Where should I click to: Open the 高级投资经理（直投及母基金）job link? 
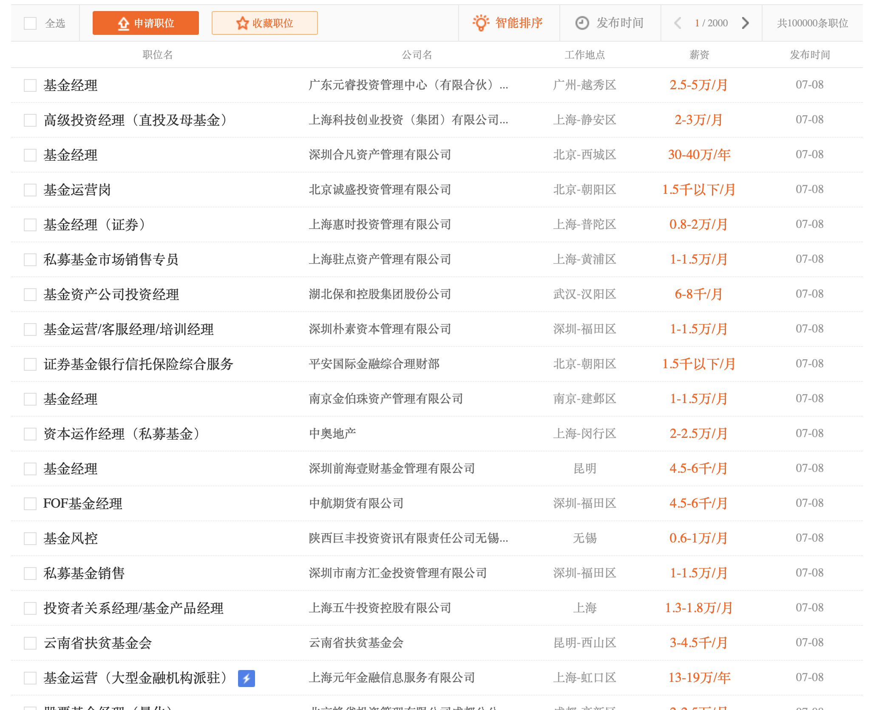(136, 120)
